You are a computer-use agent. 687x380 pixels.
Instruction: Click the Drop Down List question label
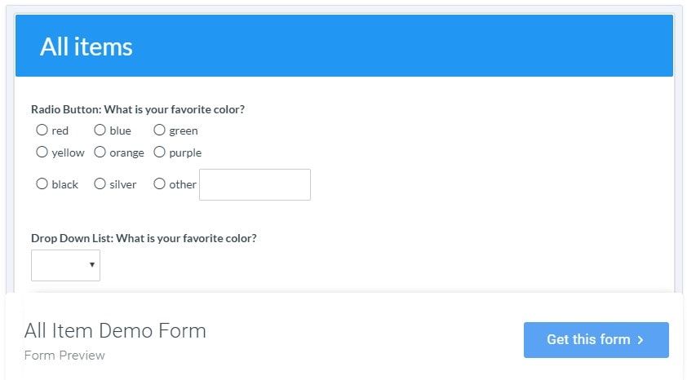click(144, 238)
